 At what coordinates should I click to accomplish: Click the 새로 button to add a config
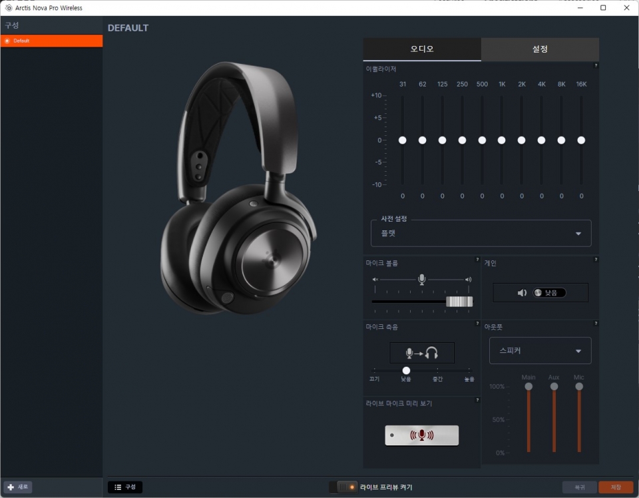(18, 487)
